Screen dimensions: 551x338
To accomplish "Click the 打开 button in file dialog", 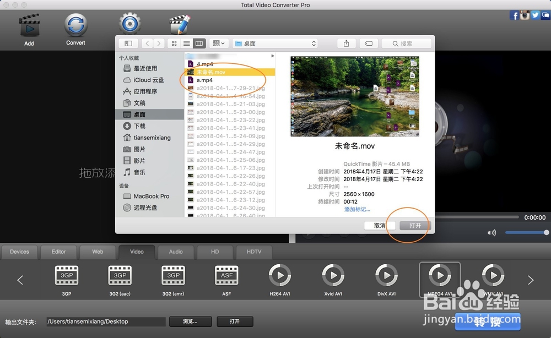I will point(415,225).
